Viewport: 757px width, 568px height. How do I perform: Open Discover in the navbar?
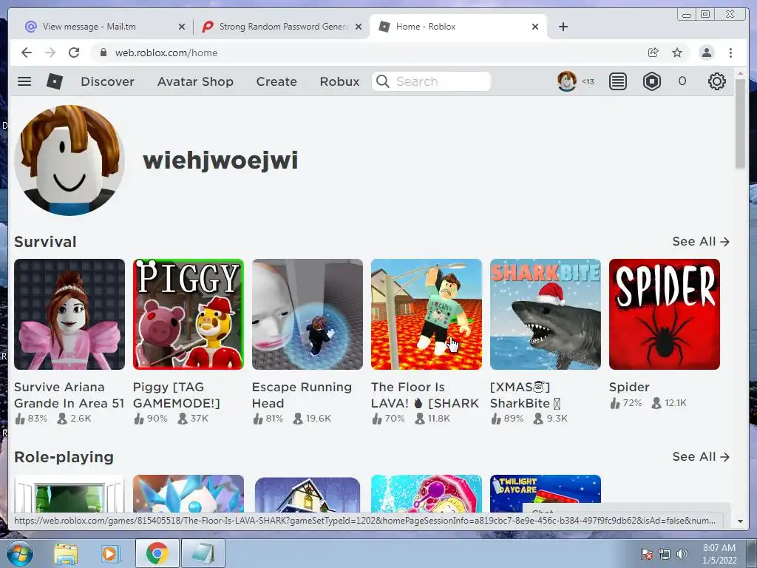tap(108, 81)
